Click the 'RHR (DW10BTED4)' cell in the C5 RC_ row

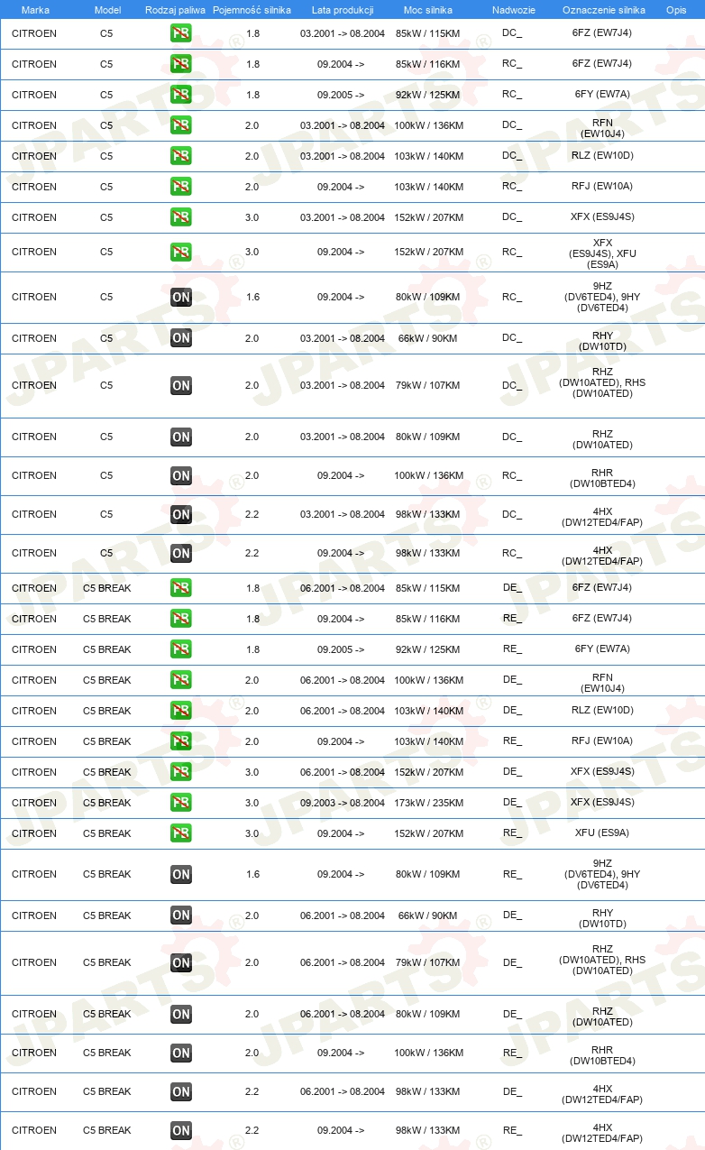[x=602, y=478]
